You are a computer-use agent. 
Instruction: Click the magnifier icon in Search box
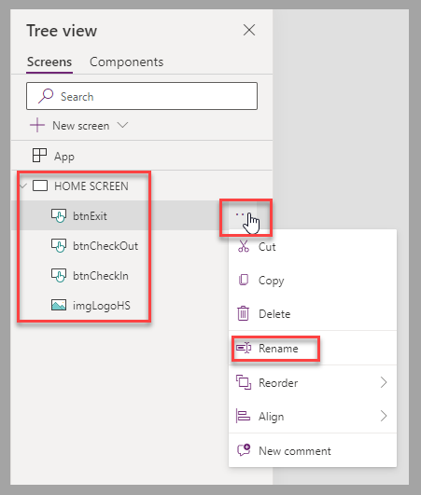46,96
